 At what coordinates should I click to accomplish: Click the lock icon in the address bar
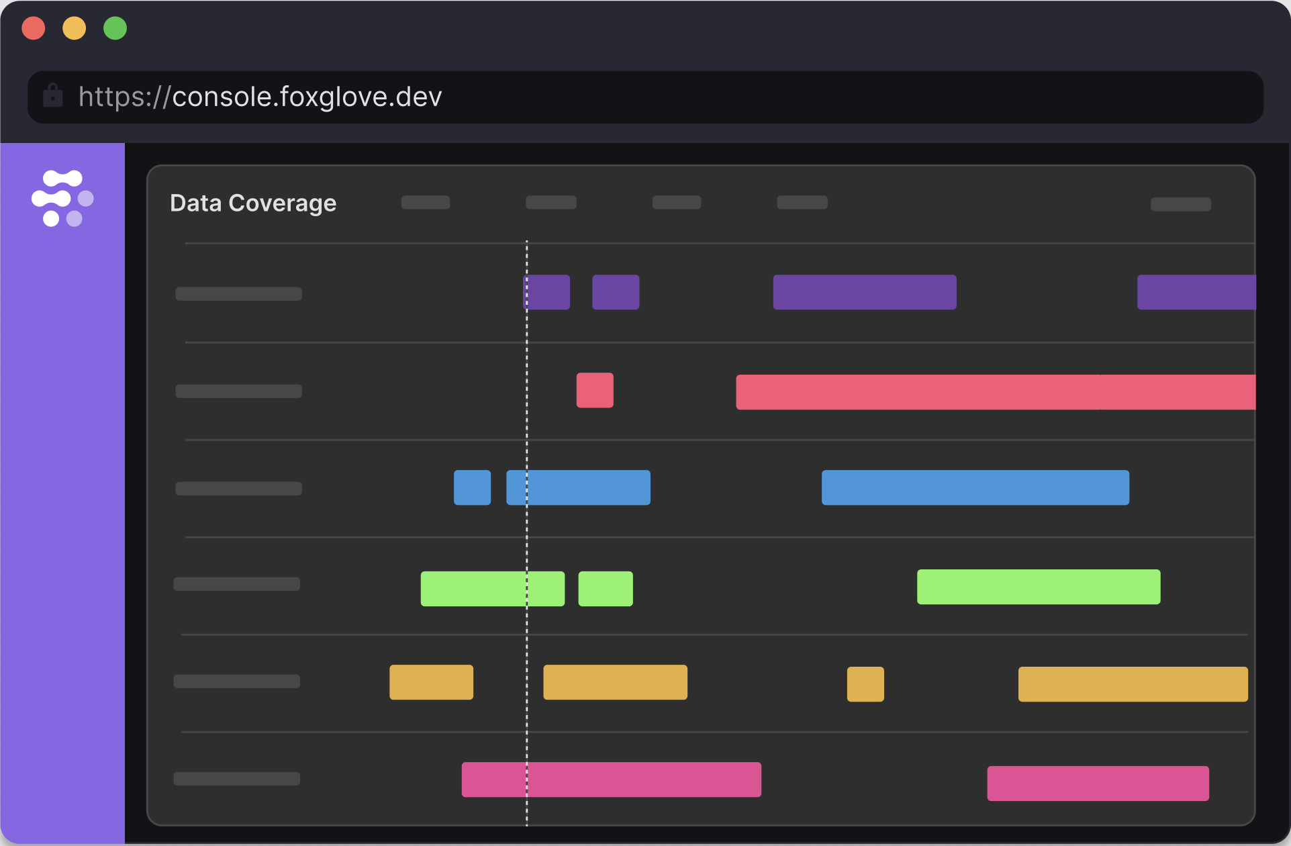pos(53,96)
